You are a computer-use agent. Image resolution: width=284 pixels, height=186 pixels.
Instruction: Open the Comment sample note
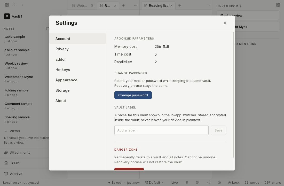[x=25, y=106]
